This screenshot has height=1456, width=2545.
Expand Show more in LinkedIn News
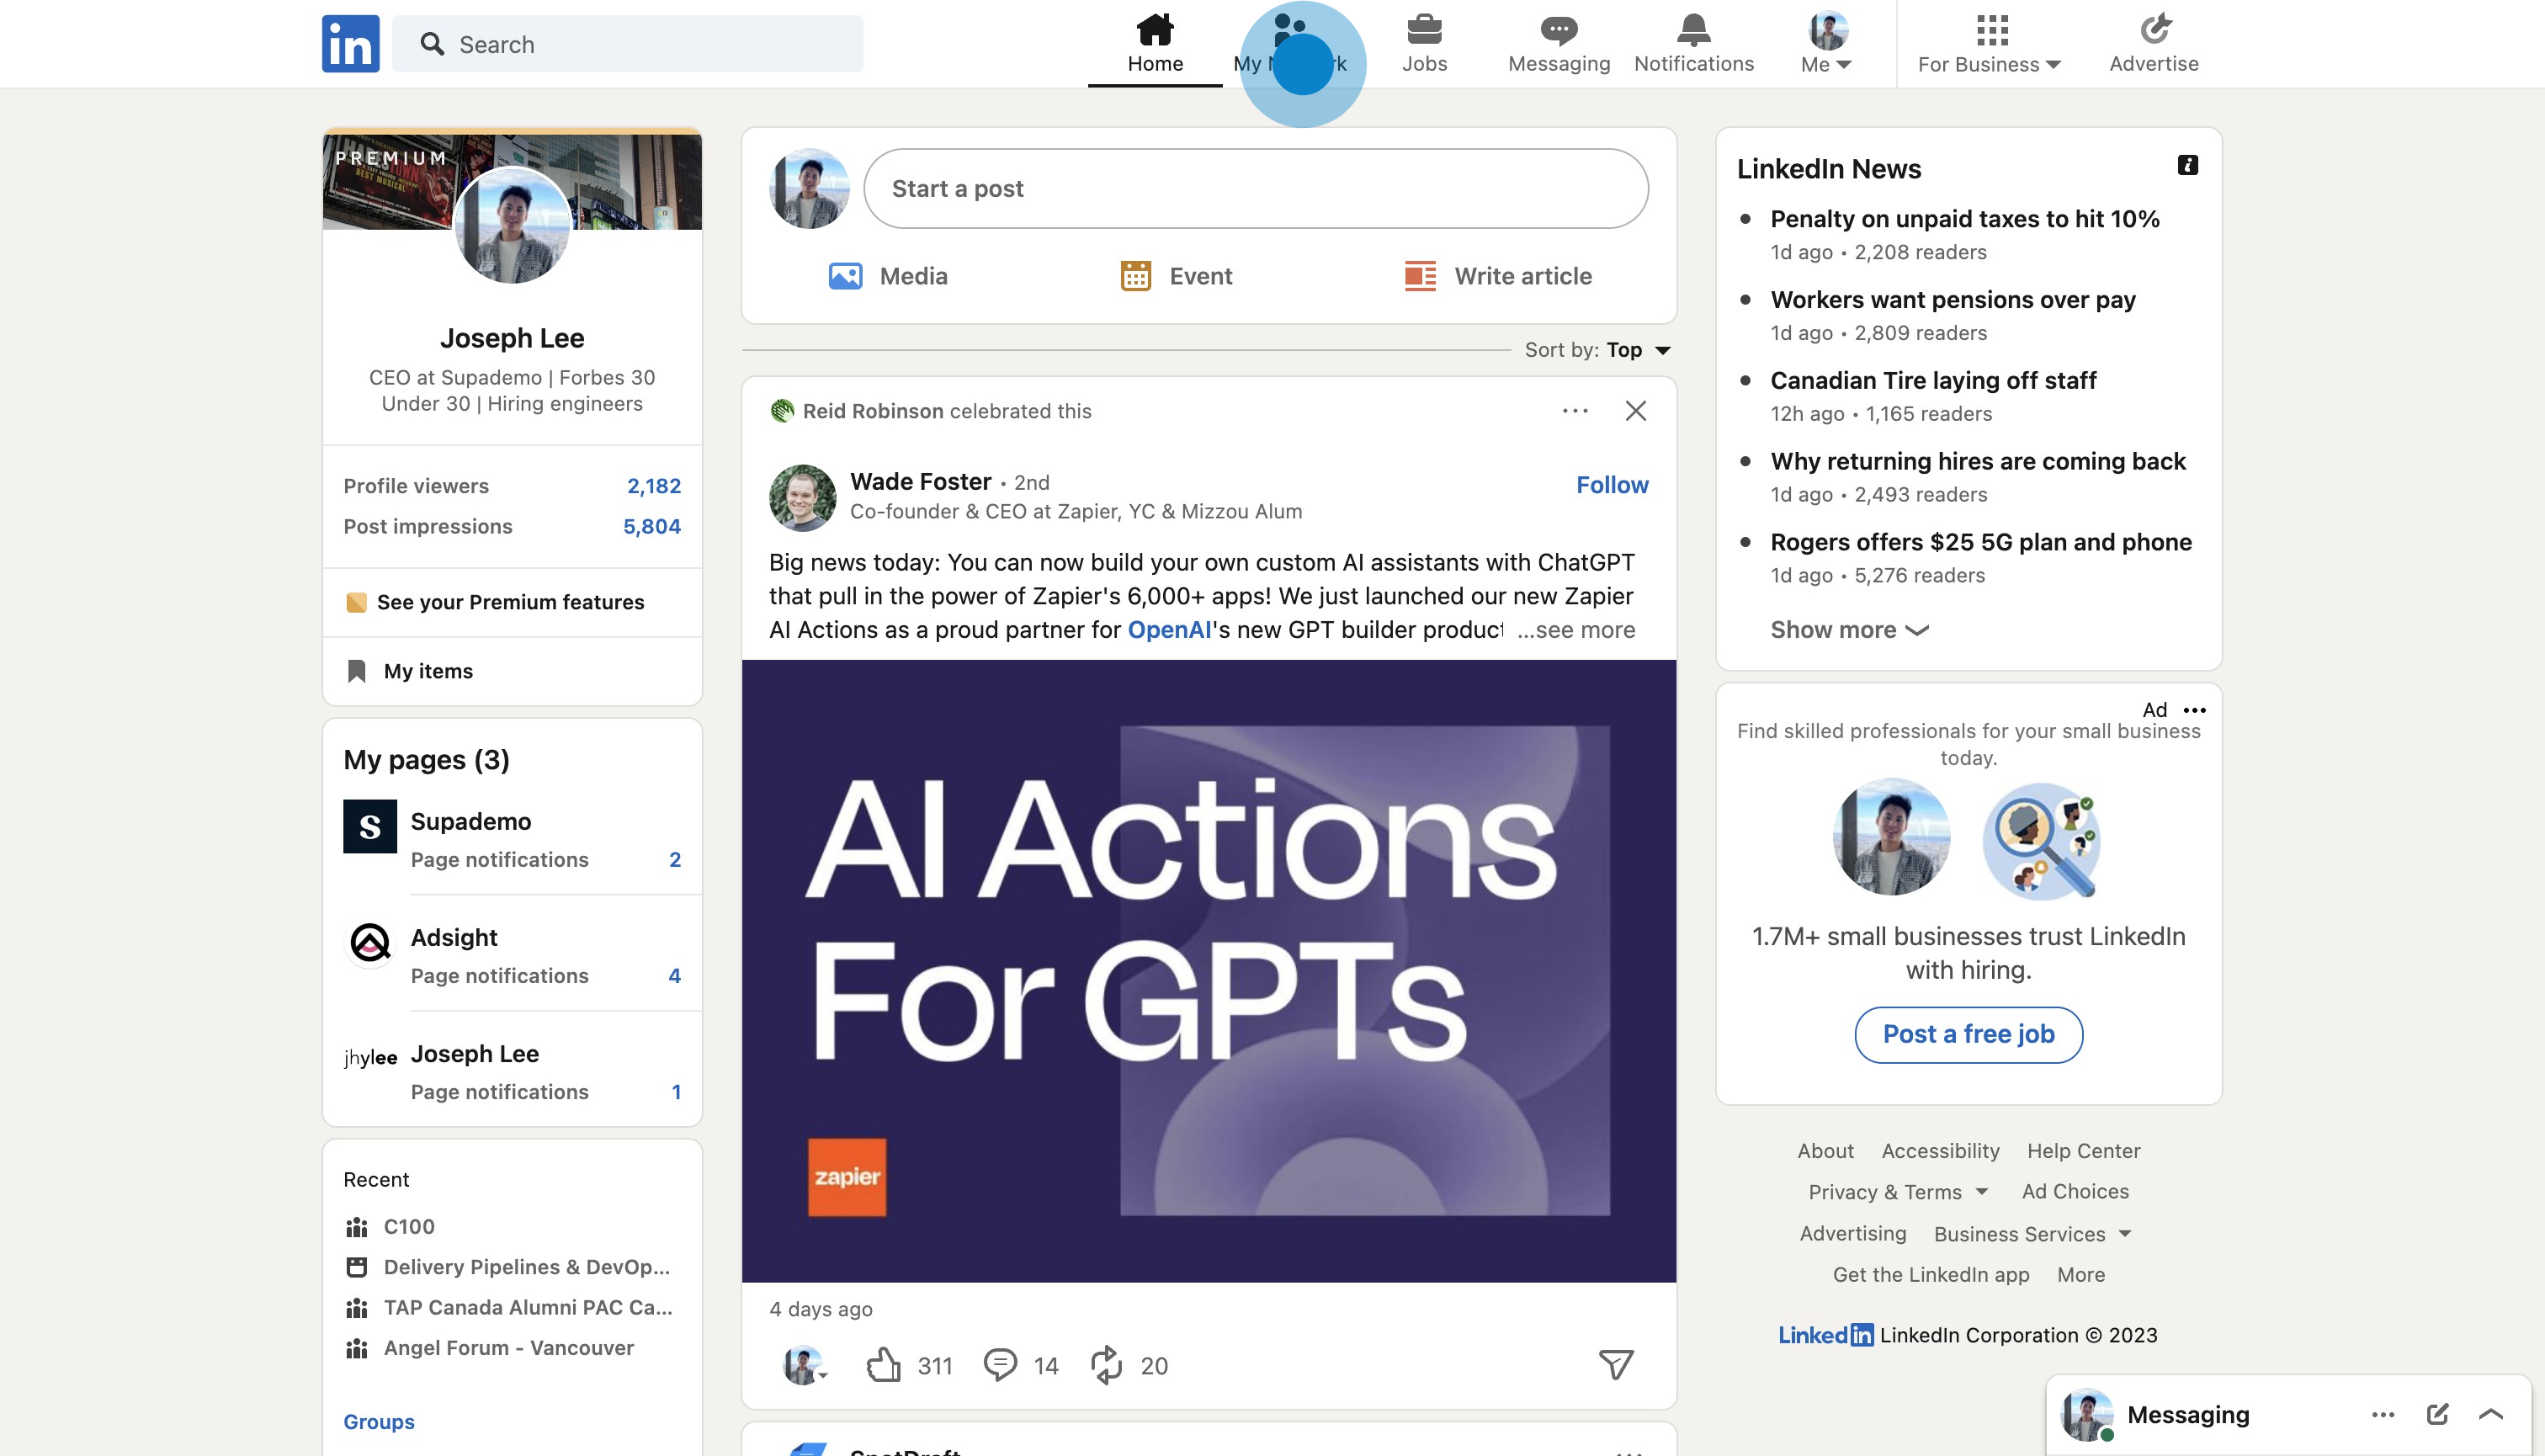pyautogui.click(x=1849, y=630)
